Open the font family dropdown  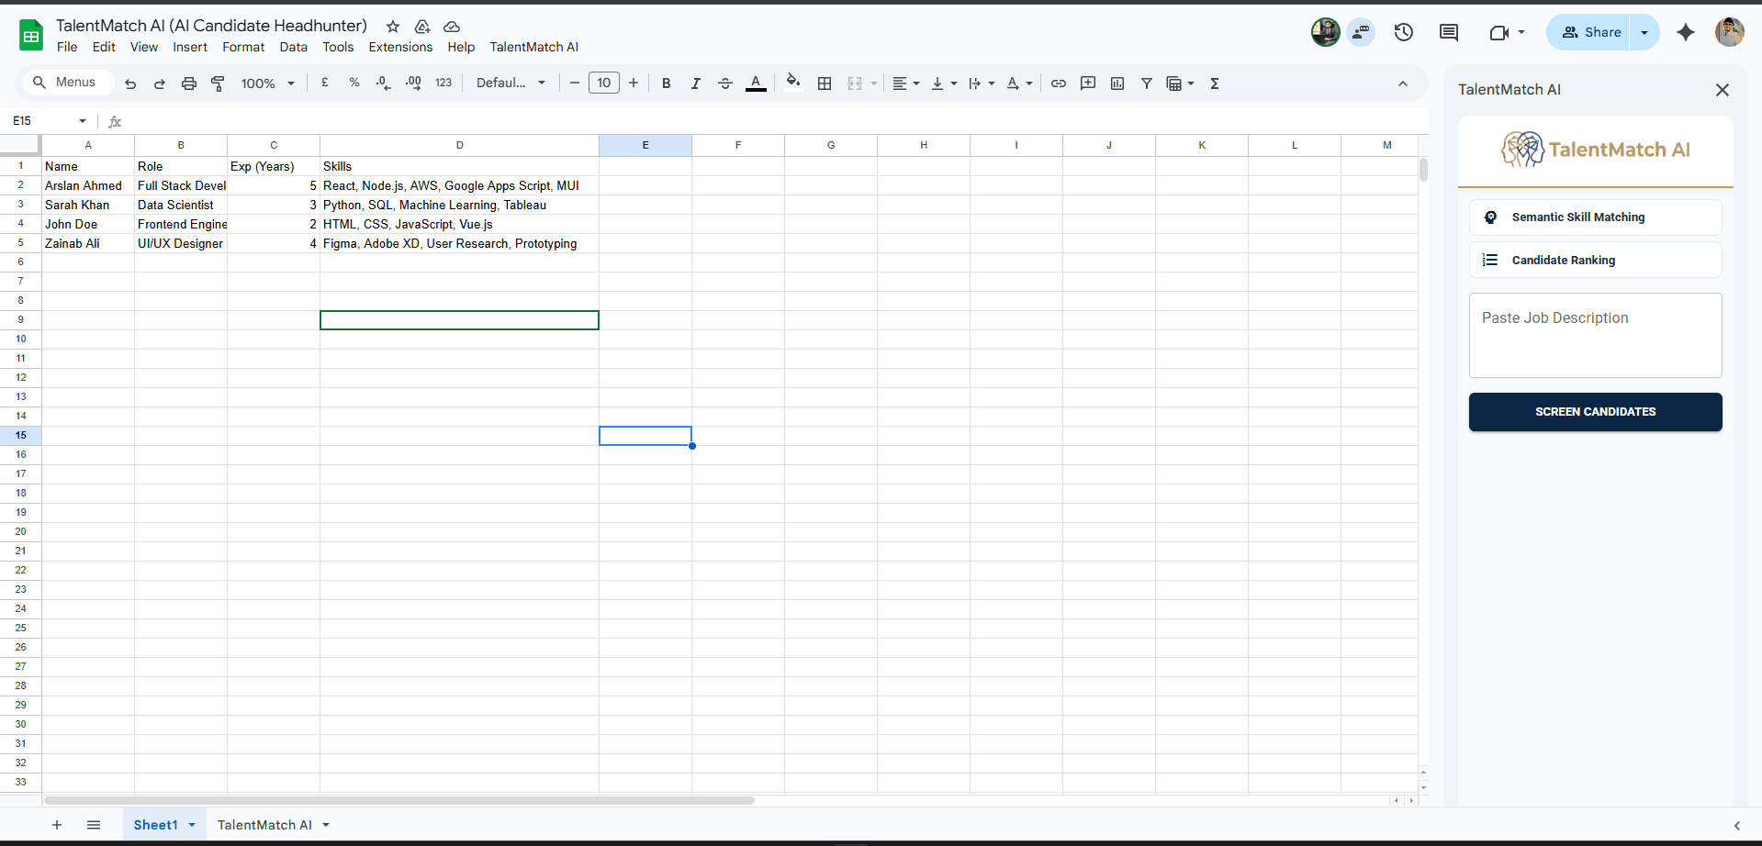pos(511,83)
